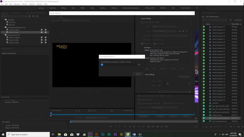Open the Time Interpolation dropdown
Viewport: 244px width, 137px height.
[164, 108]
